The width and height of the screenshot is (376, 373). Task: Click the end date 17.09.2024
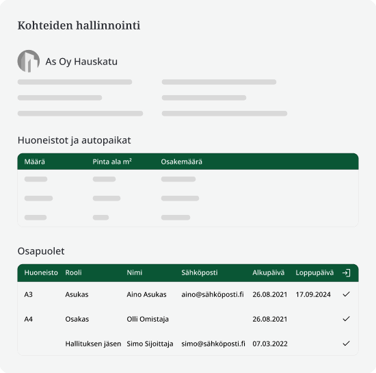313,294
